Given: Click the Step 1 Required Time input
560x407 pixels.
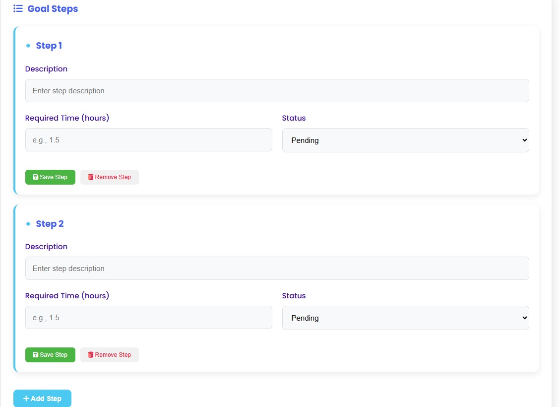Looking at the screenshot, I should (148, 140).
